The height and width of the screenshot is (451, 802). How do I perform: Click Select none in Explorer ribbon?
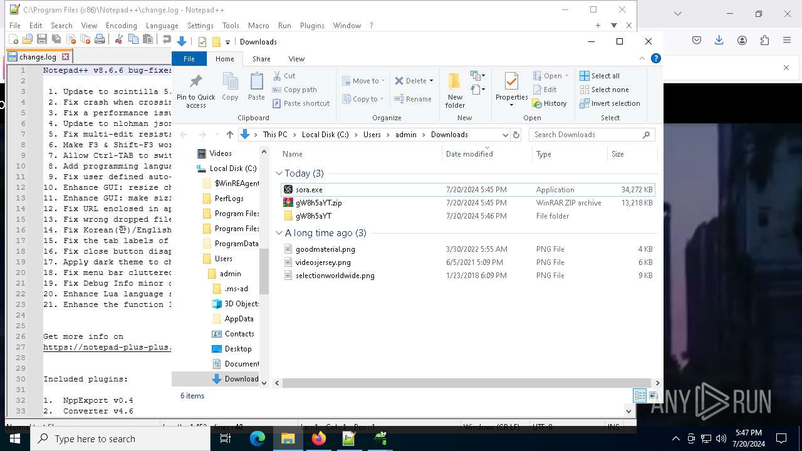pos(604,90)
